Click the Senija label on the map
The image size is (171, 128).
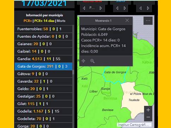[x=105, y=89]
